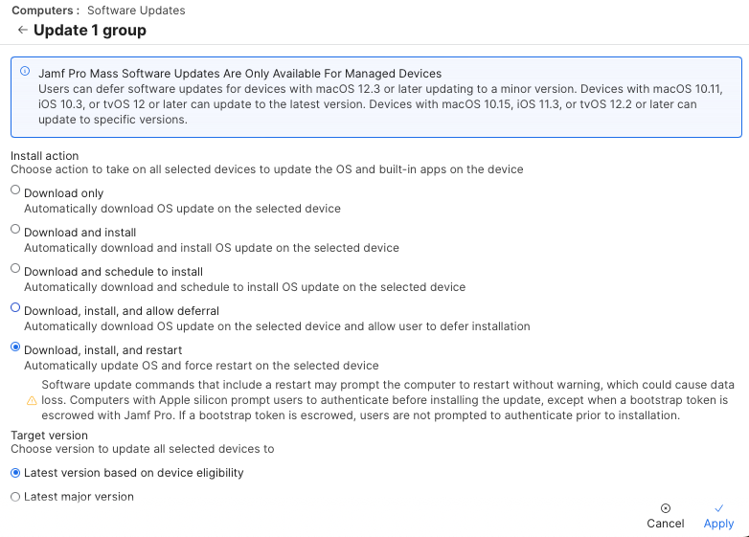Click the info icon in the banner
This screenshot has width=749, height=537.
click(25, 72)
